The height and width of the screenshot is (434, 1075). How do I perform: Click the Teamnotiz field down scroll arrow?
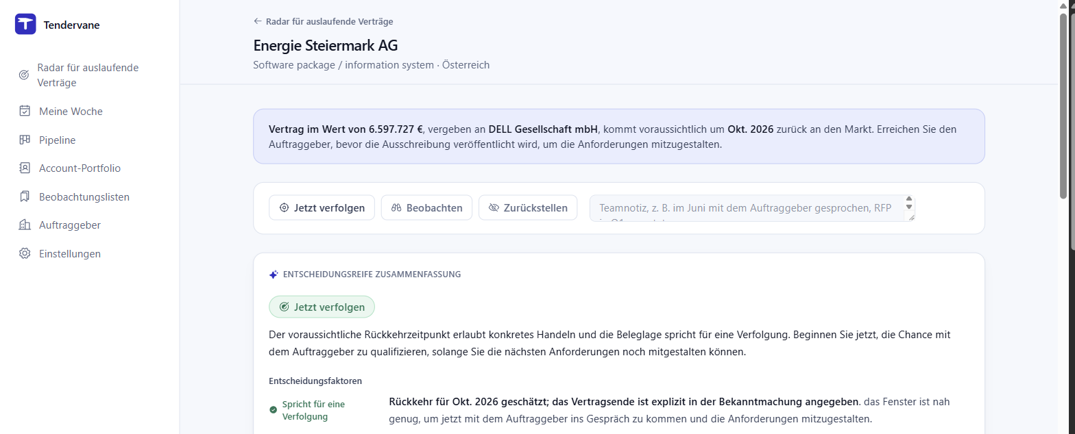909,207
